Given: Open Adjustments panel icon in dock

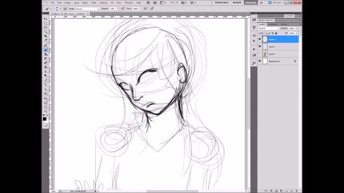Looking at the screenshot, I should coord(254,49).
